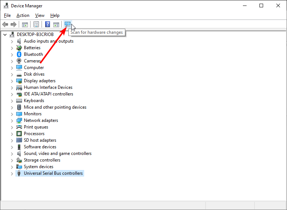Click the Universal Serial Bus controllers USB icon
The height and width of the screenshot is (210, 287).
[x=19, y=173]
